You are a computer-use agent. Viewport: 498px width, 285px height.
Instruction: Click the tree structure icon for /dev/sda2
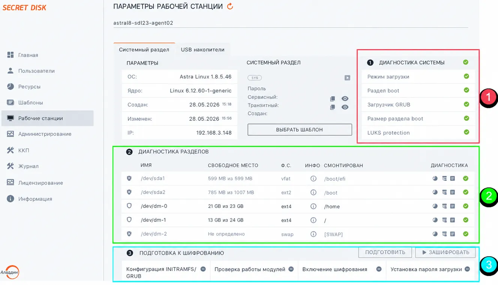(x=444, y=192)
